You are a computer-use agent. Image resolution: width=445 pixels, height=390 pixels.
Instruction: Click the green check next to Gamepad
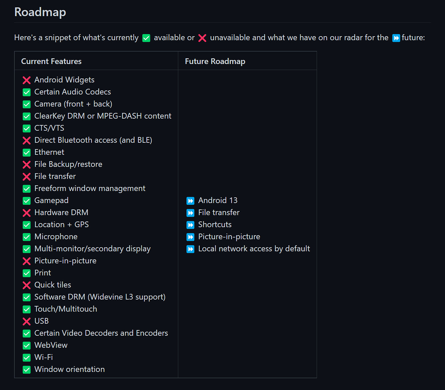pos(26,201)
